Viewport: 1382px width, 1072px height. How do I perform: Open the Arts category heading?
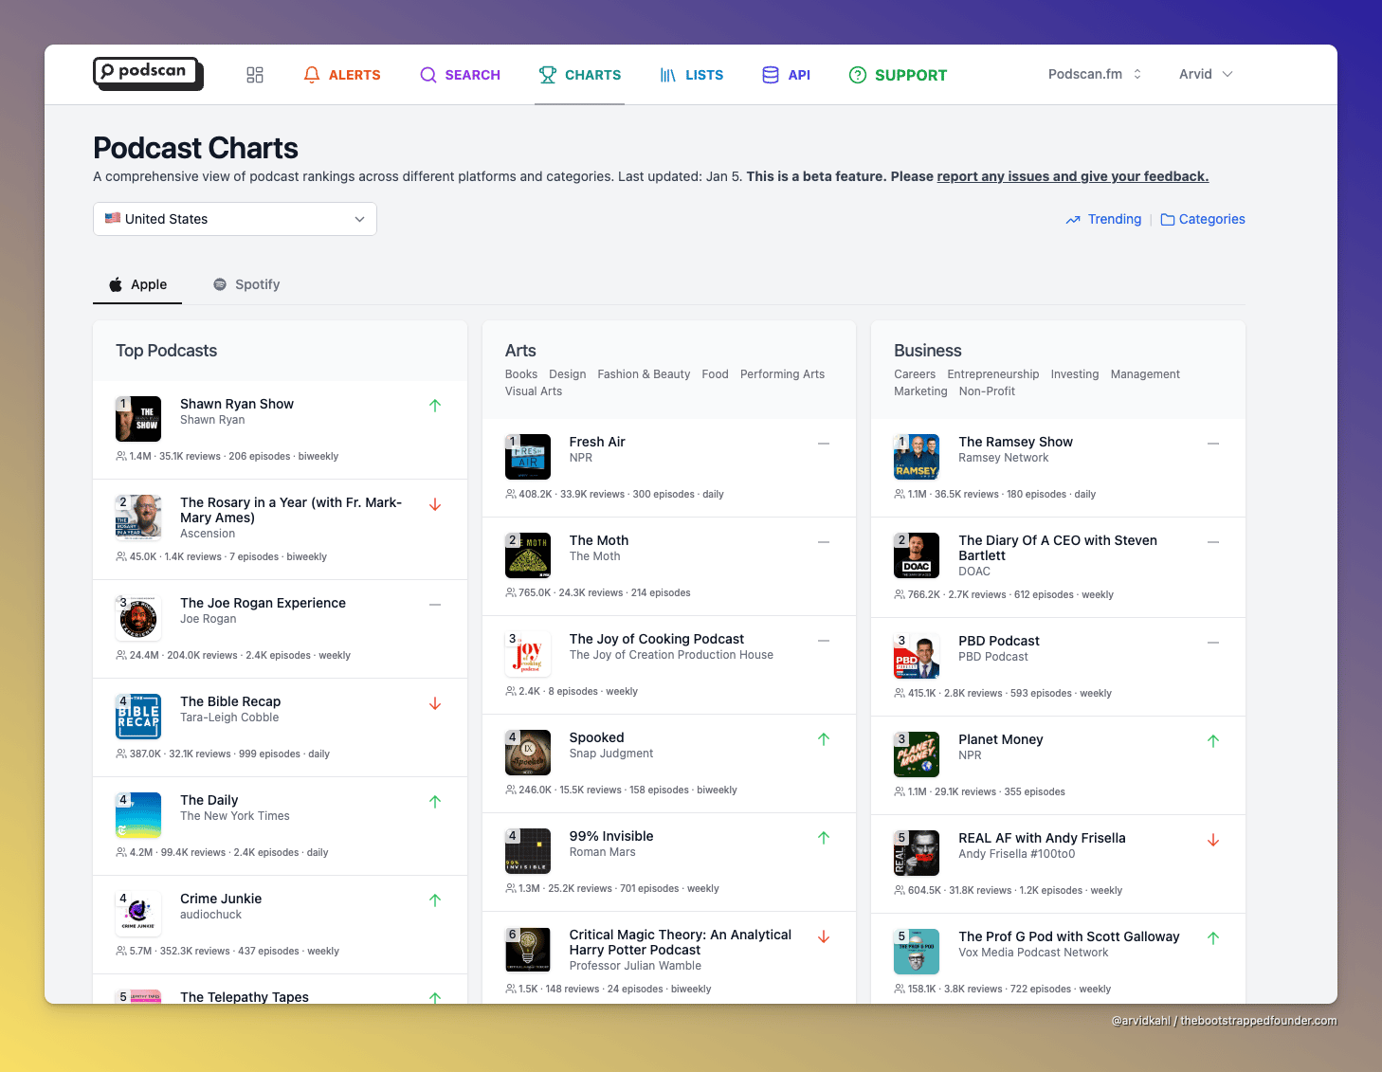coord(520,351)
